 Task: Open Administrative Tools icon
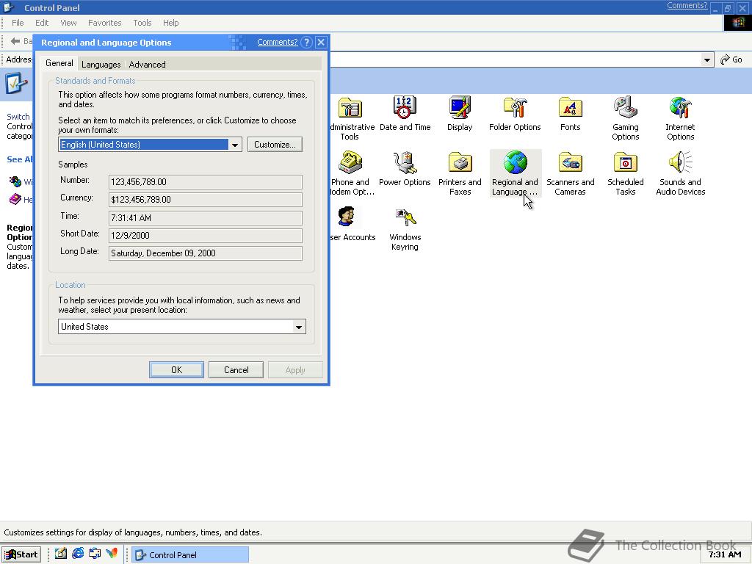350,109
